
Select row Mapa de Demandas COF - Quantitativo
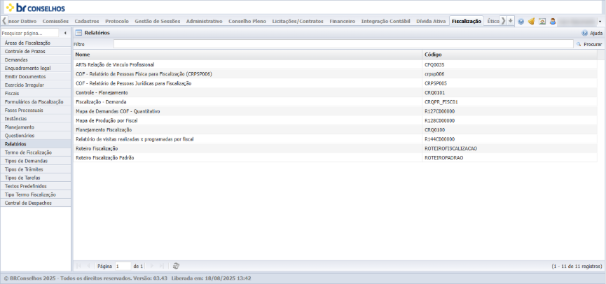click(x=335, y=111)
